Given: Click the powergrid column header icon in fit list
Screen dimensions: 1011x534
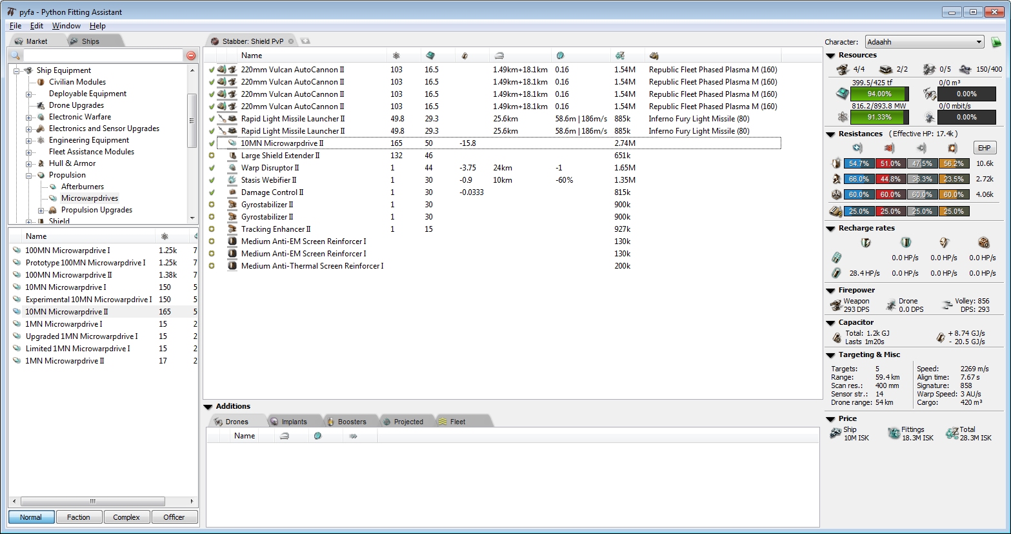Looking at the screenshot, I should [396, 56].
